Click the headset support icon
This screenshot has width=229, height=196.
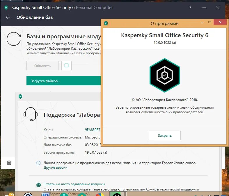point(31,114)
